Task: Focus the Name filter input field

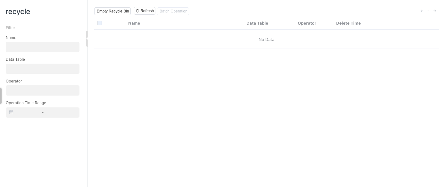Action: click(43, 47)
